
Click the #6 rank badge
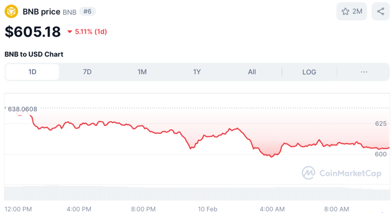pyautogui.click(x=87, y=11)
